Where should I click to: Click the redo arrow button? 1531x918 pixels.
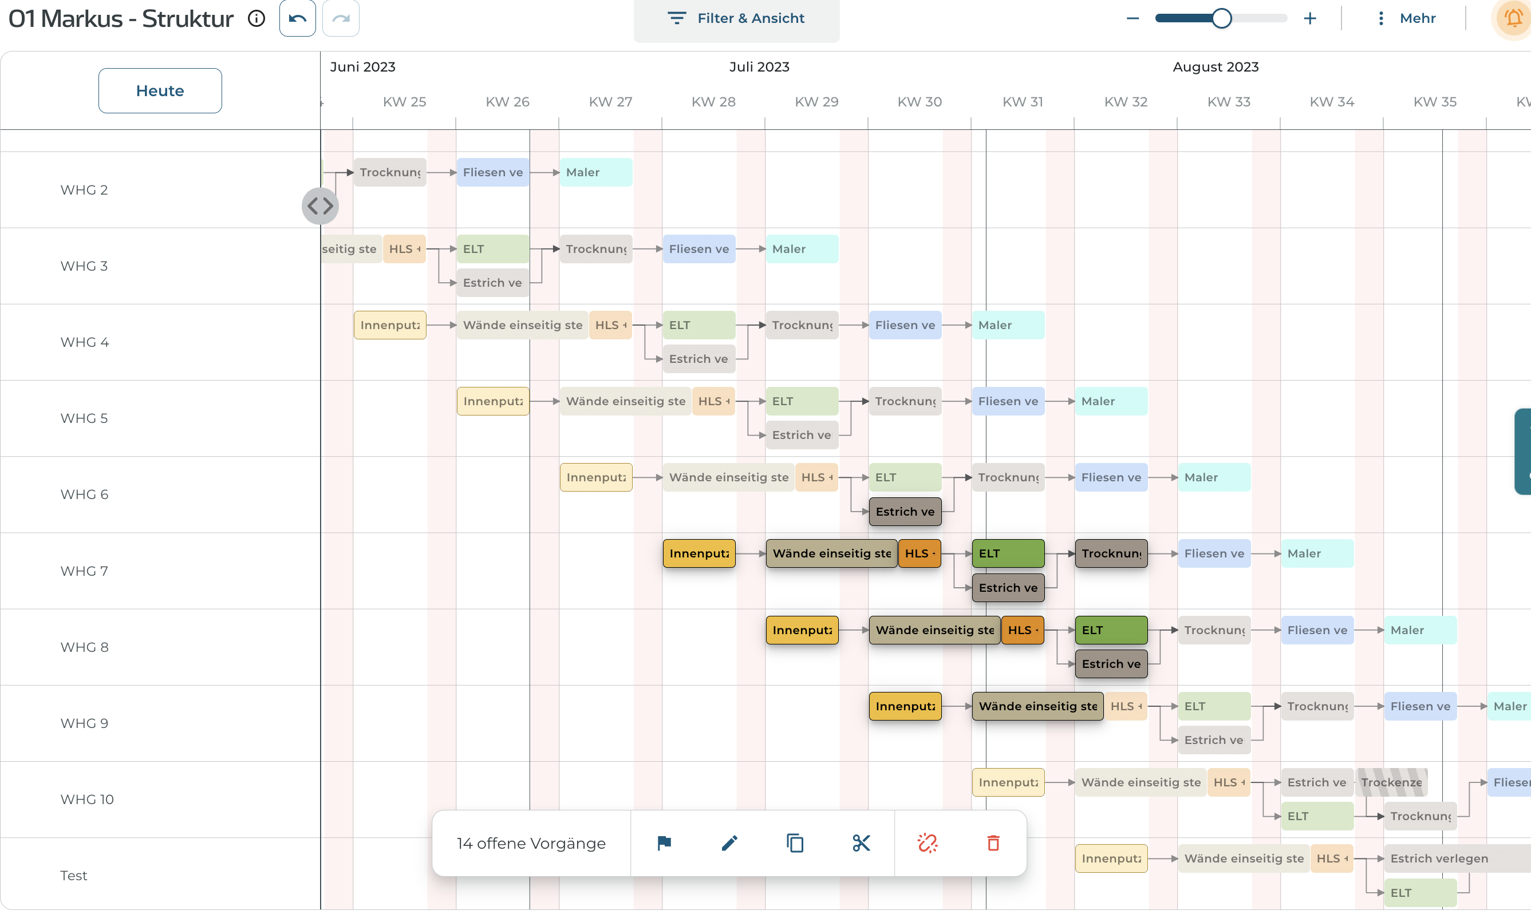pos(341,18)
